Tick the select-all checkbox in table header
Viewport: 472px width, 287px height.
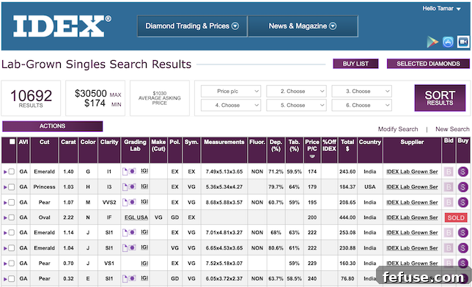(x=12, y=142)
